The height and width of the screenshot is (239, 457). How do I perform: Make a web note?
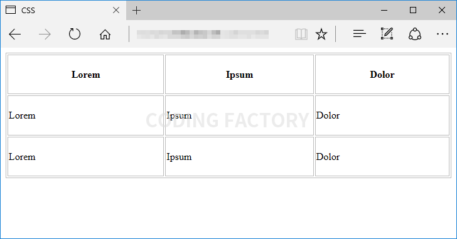[x=387, y=34]
